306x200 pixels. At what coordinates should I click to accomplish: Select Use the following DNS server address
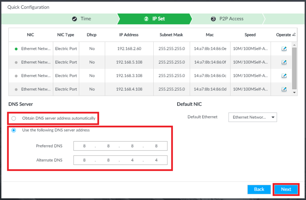(x=14, y=130)
